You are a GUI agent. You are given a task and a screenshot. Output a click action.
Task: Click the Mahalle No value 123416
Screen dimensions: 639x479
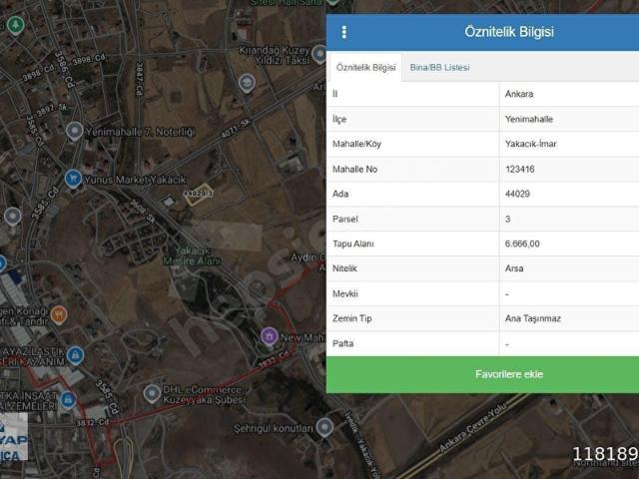tap(519, 169)
